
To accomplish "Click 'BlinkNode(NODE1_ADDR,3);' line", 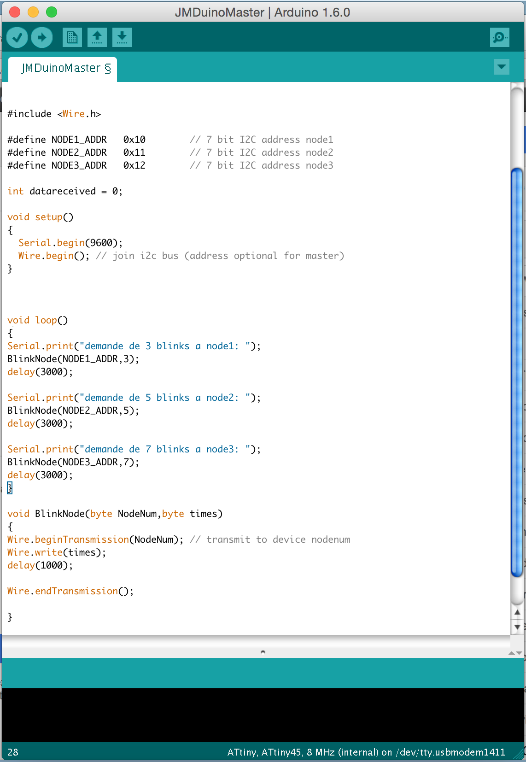I will pyautogui.click(x=73, y=359).
